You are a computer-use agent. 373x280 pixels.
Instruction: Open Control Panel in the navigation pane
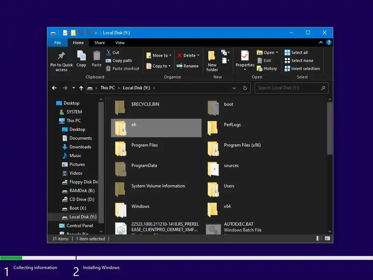tap(80, 226)
